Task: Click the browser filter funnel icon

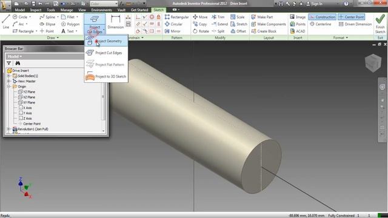Action: 9,63
